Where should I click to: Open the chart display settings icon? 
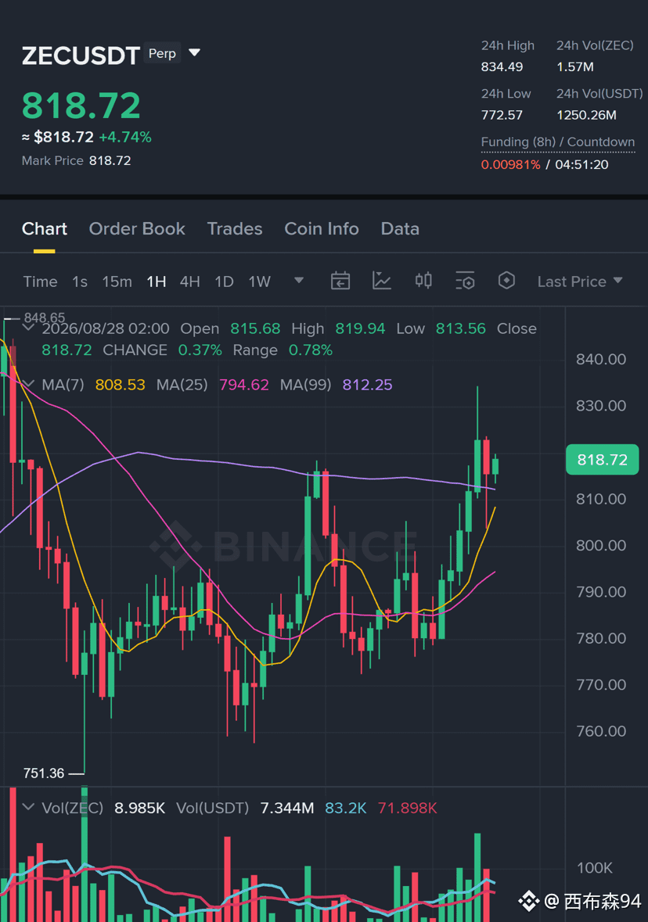pos(465,281)
